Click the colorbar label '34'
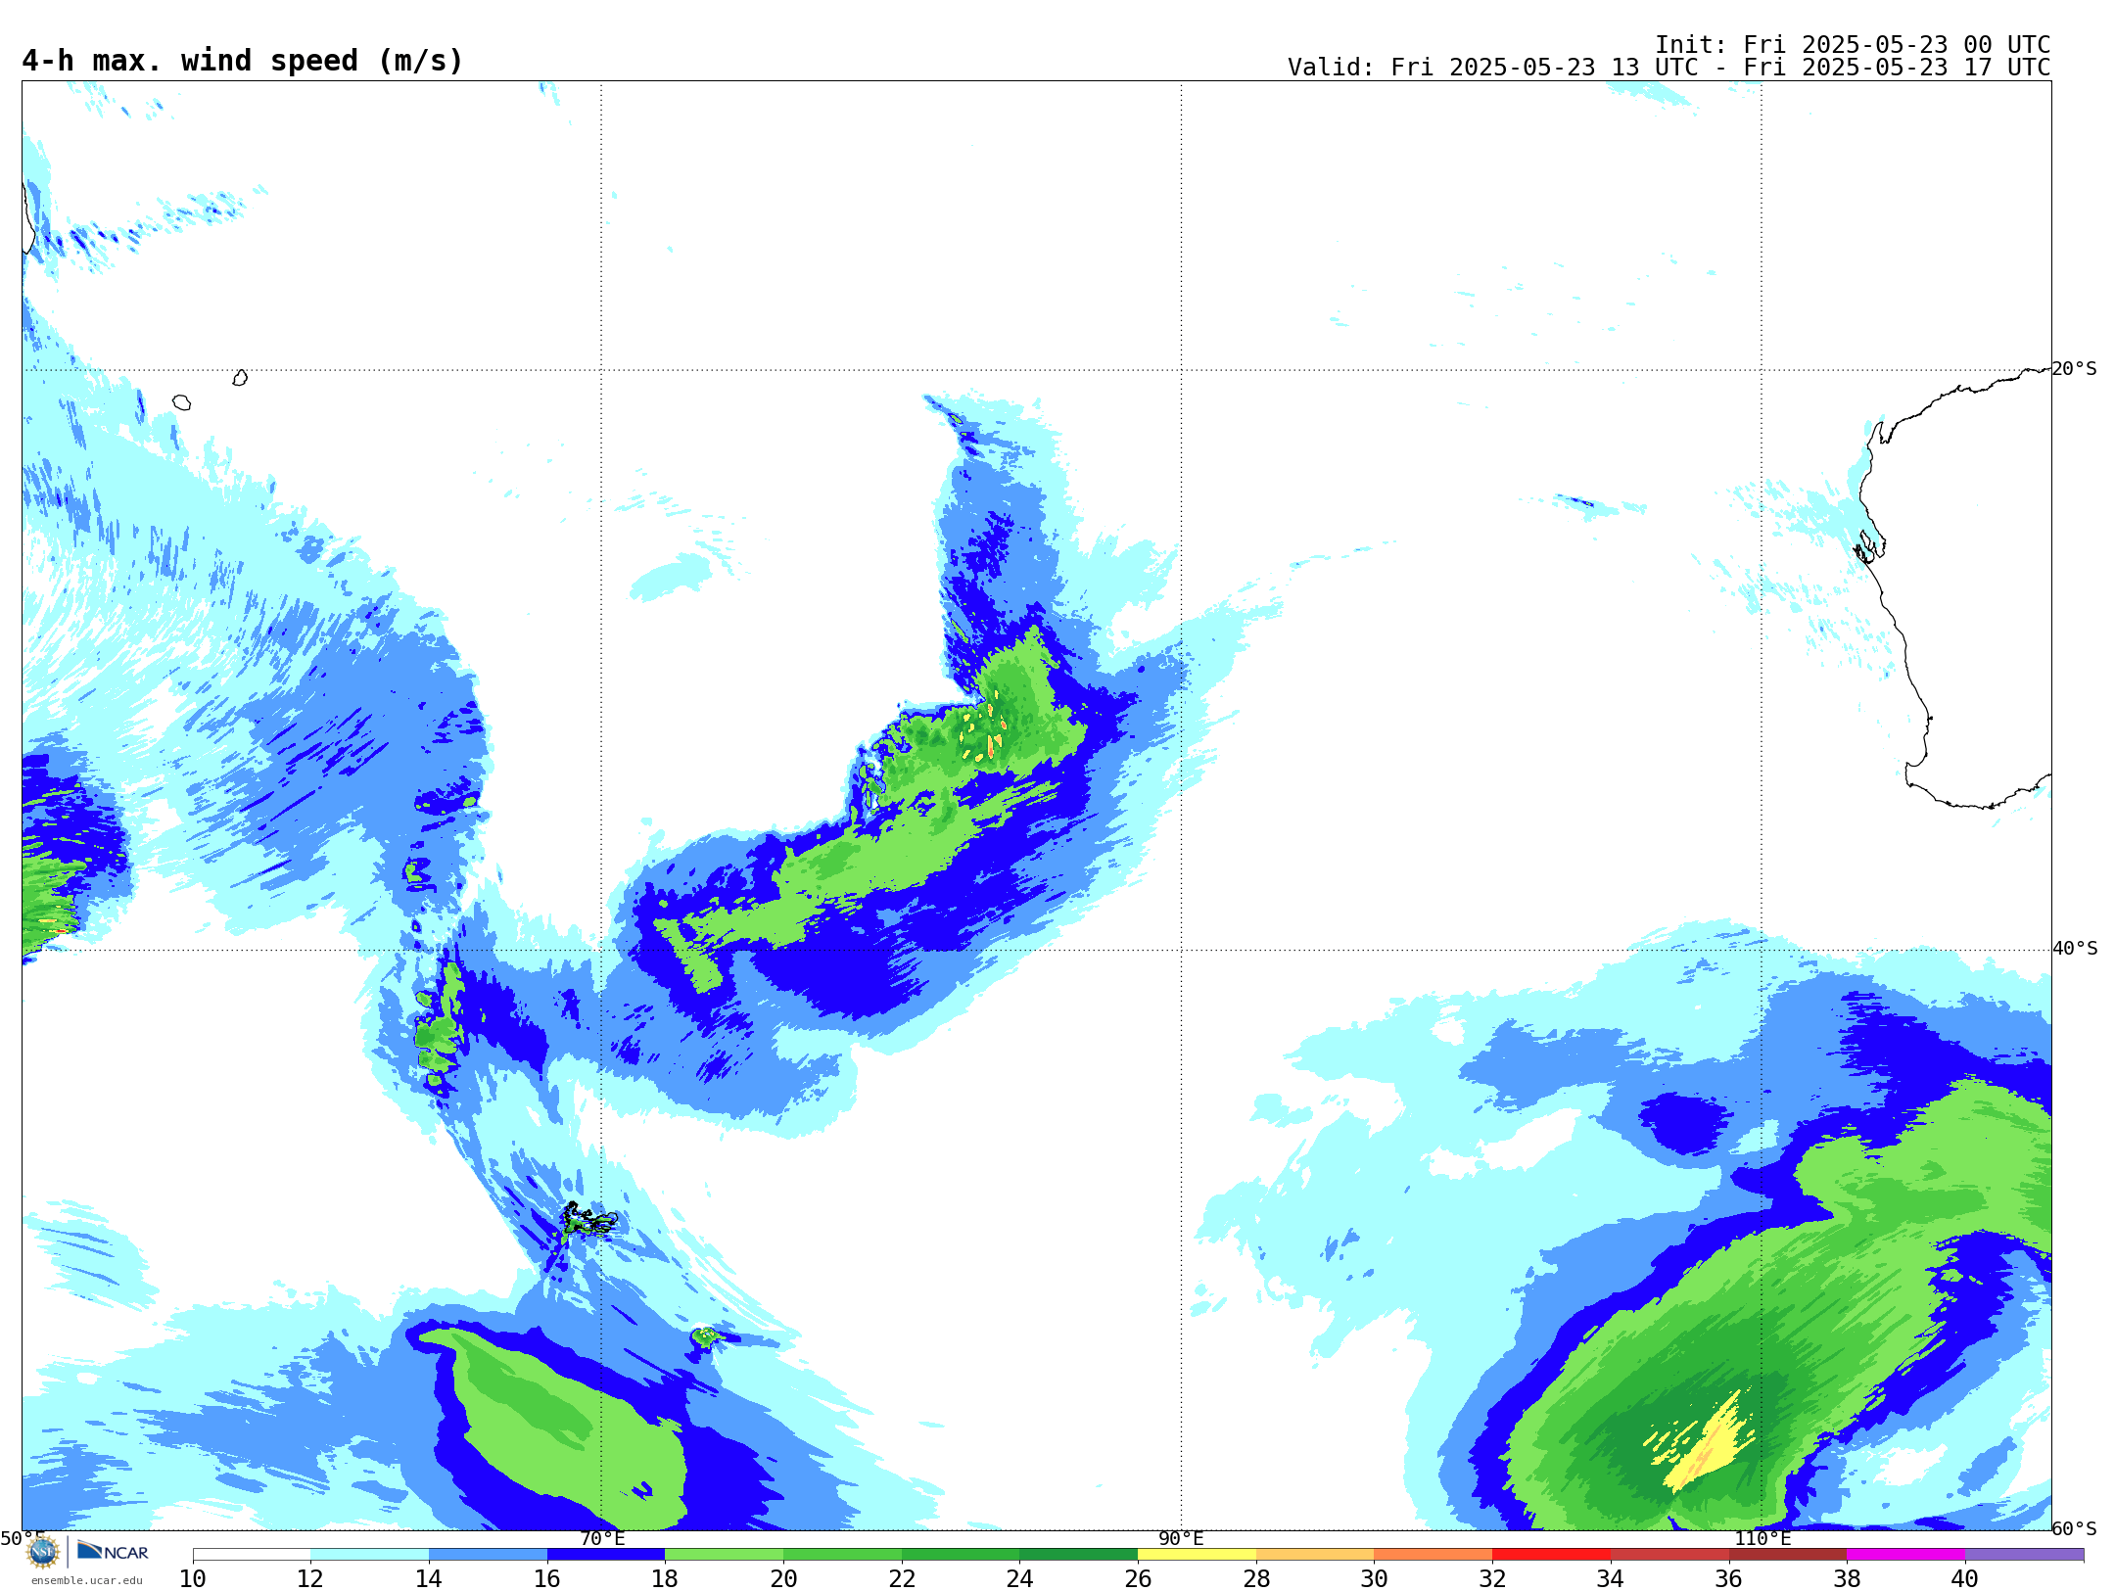The image size is (2115, 1592). click(1611, 1578)
